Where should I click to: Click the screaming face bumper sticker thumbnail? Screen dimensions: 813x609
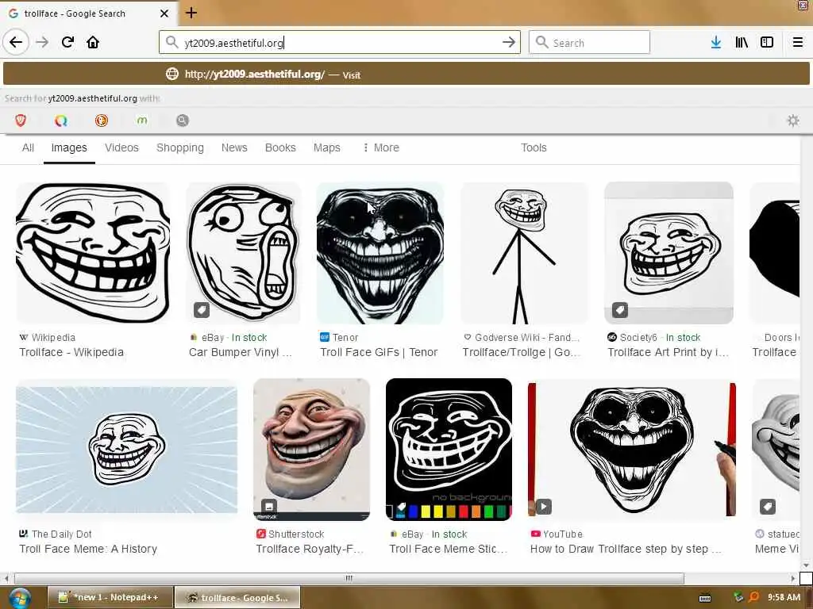pos(243,253)
